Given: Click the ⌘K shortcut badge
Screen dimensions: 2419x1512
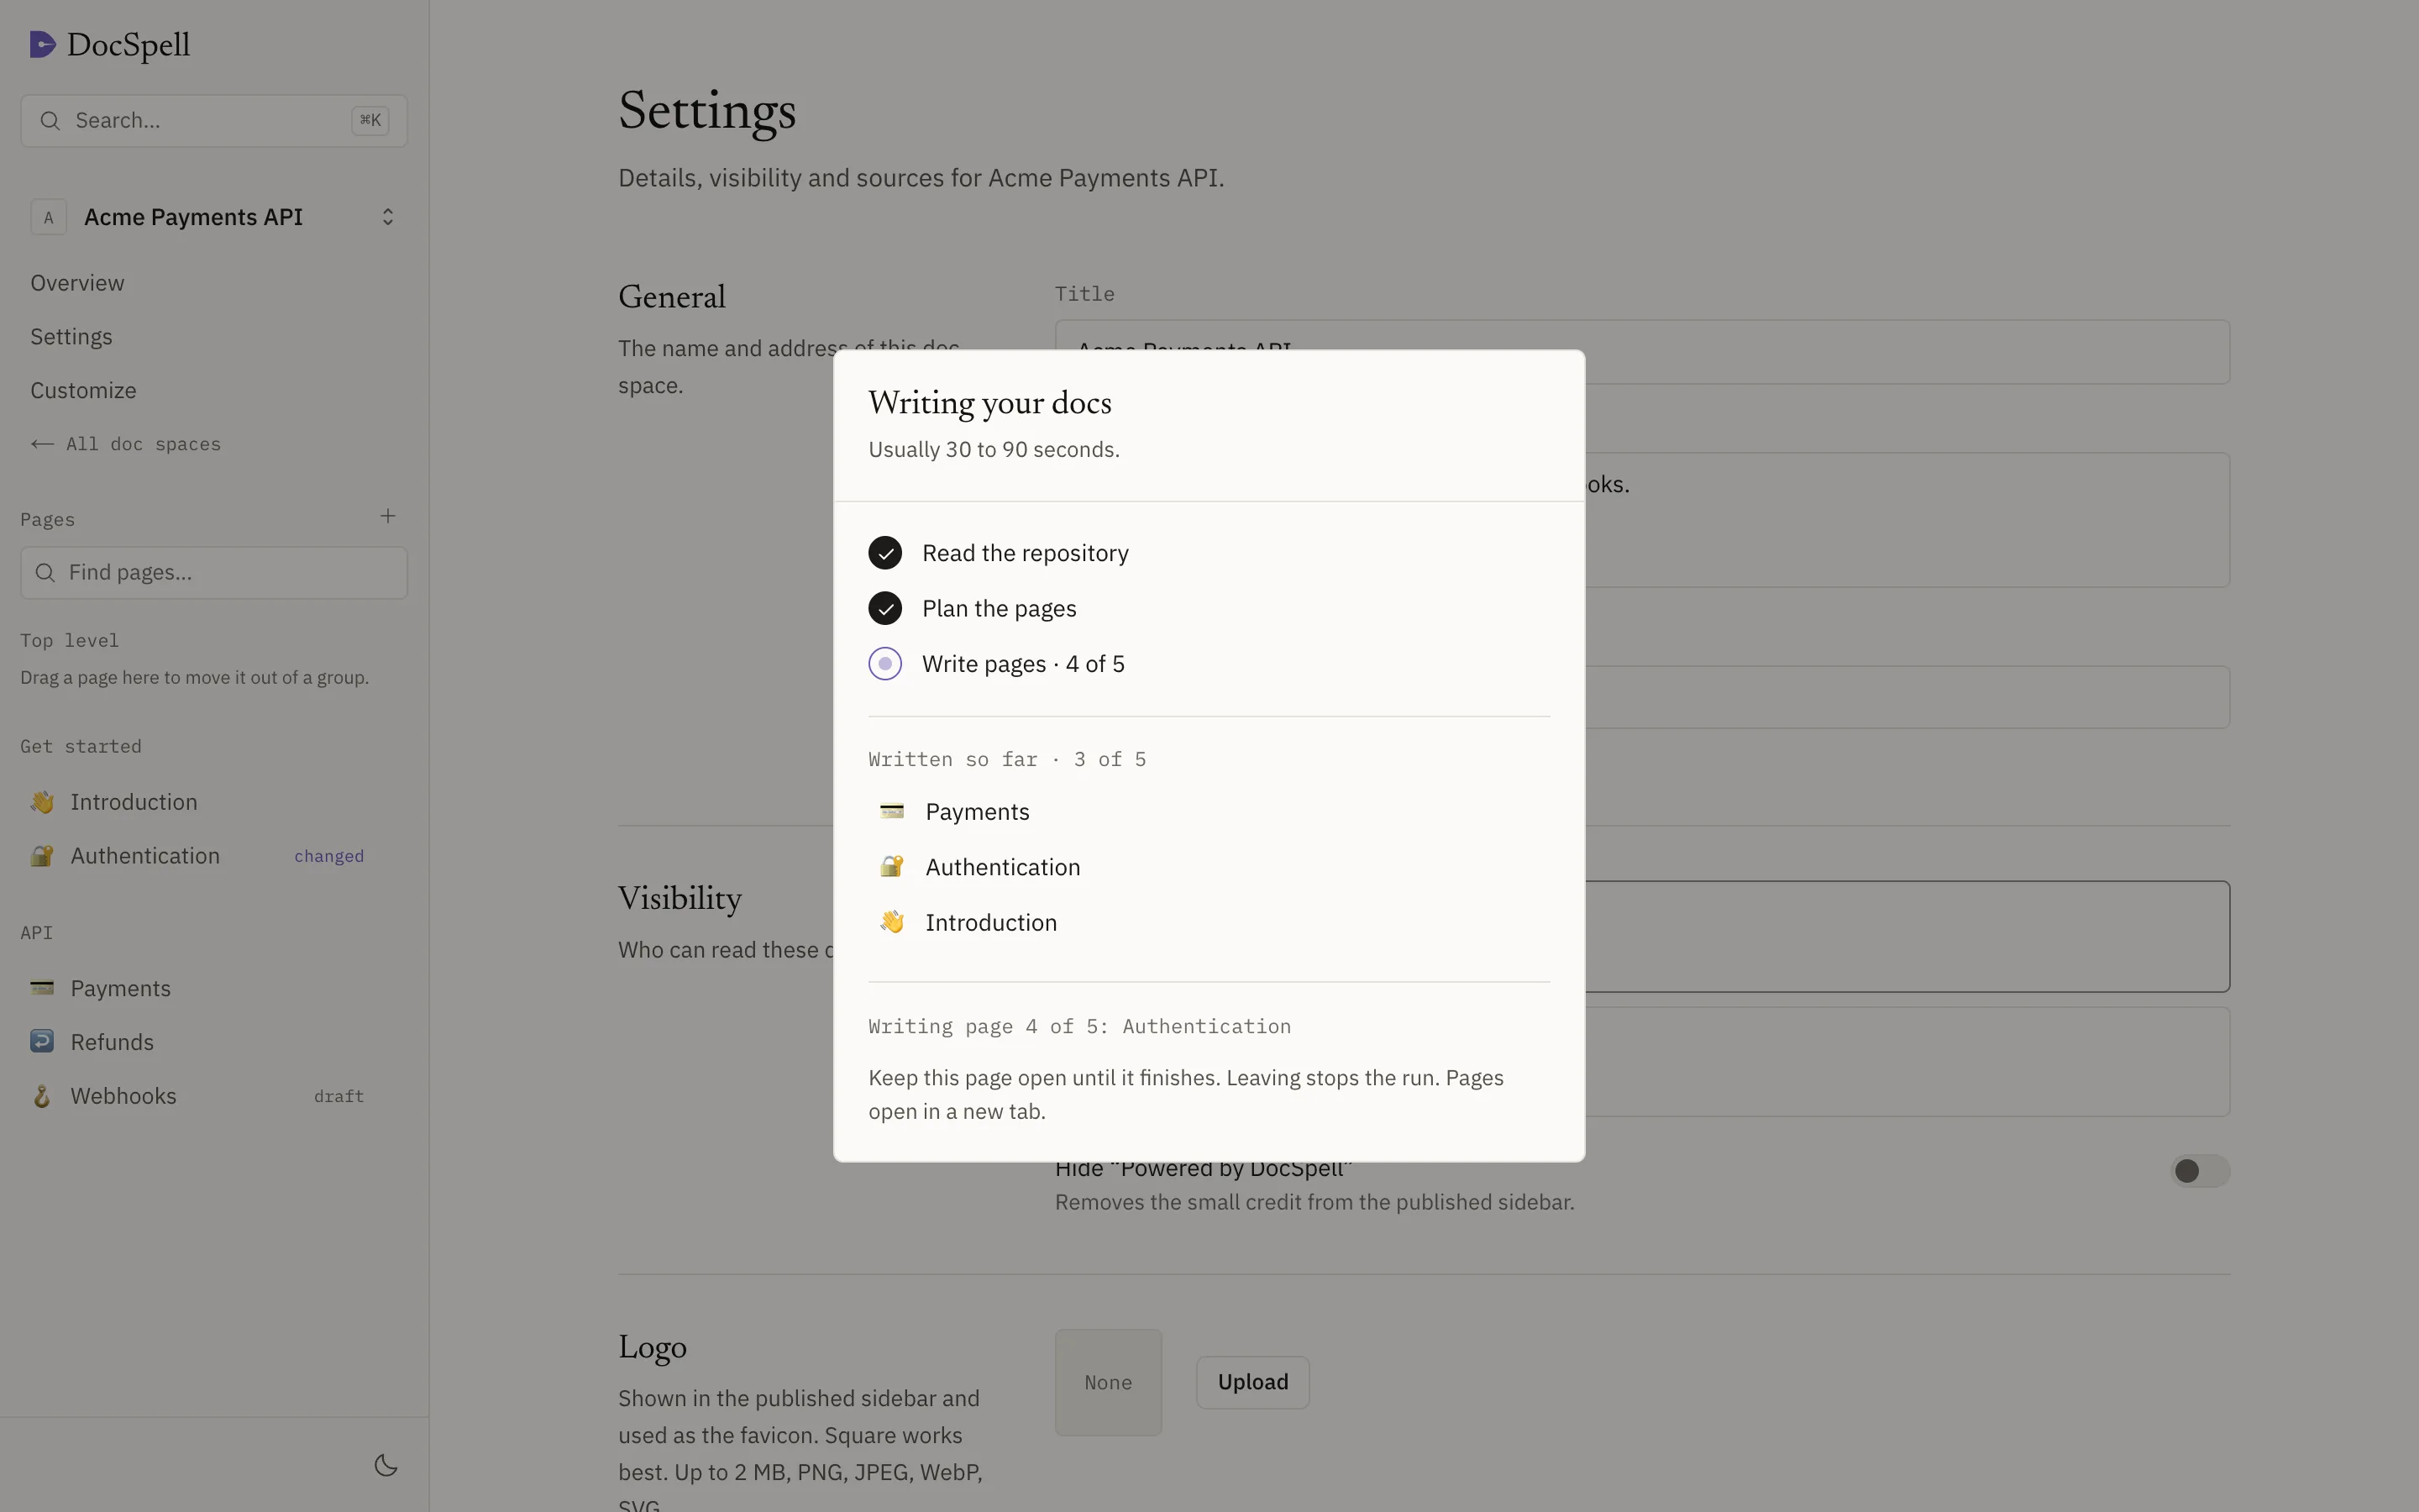Looking at the screenshot, I should coord(370,121).
